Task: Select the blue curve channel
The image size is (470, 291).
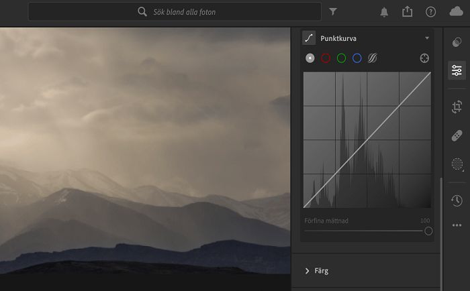Action: 357,58
